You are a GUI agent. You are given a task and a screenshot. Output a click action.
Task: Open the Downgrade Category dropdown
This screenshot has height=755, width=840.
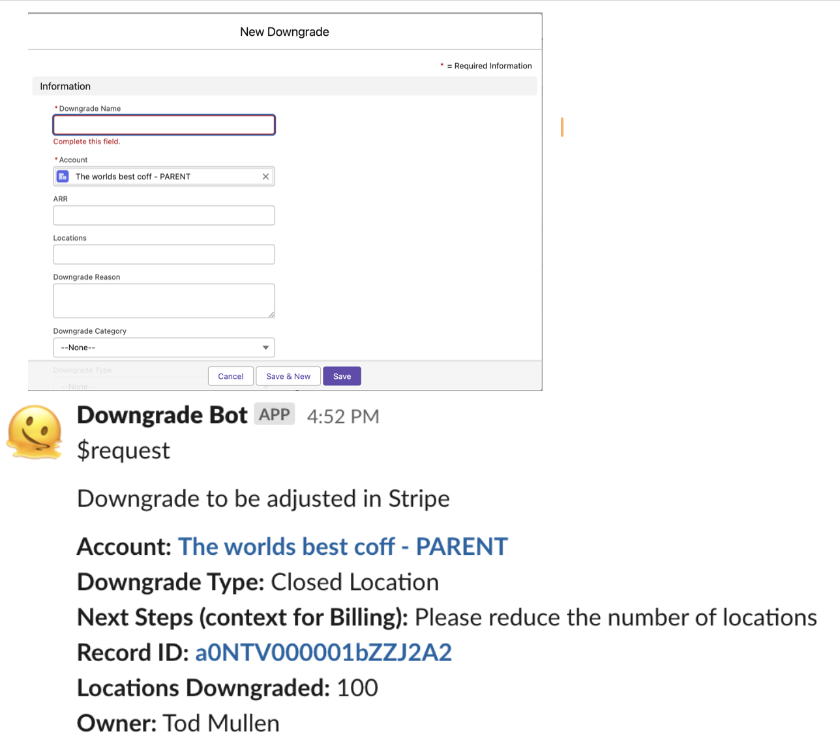pyautogui.click(x=164, y=348)
